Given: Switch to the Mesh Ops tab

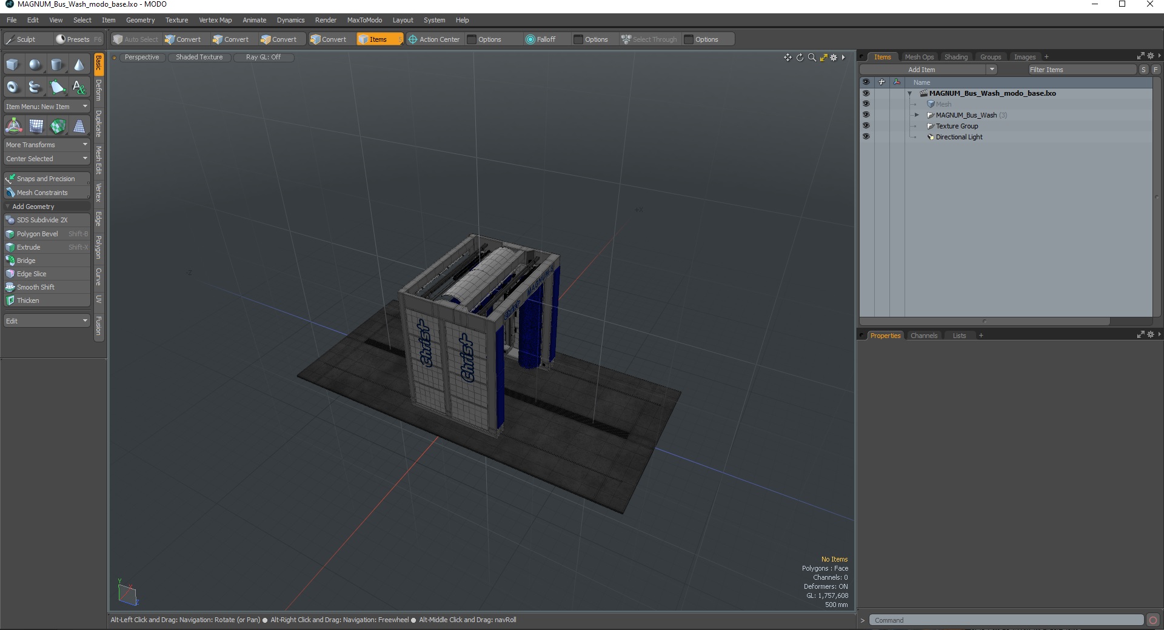Looking at the screenshot, I should click(x=919, y=57).
